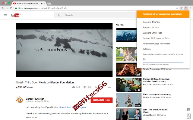The width and height of the screenshot is (193, 120).
Task: Open Sam Short Animated Movie thumbnail
Action: coord(129,114)
